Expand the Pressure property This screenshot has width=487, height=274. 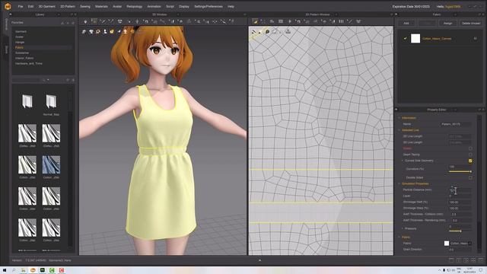tap(403, 228)
